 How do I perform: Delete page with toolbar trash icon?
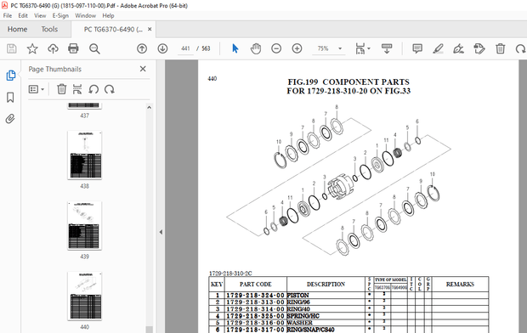pyautogui.click(x=500, y=48)
